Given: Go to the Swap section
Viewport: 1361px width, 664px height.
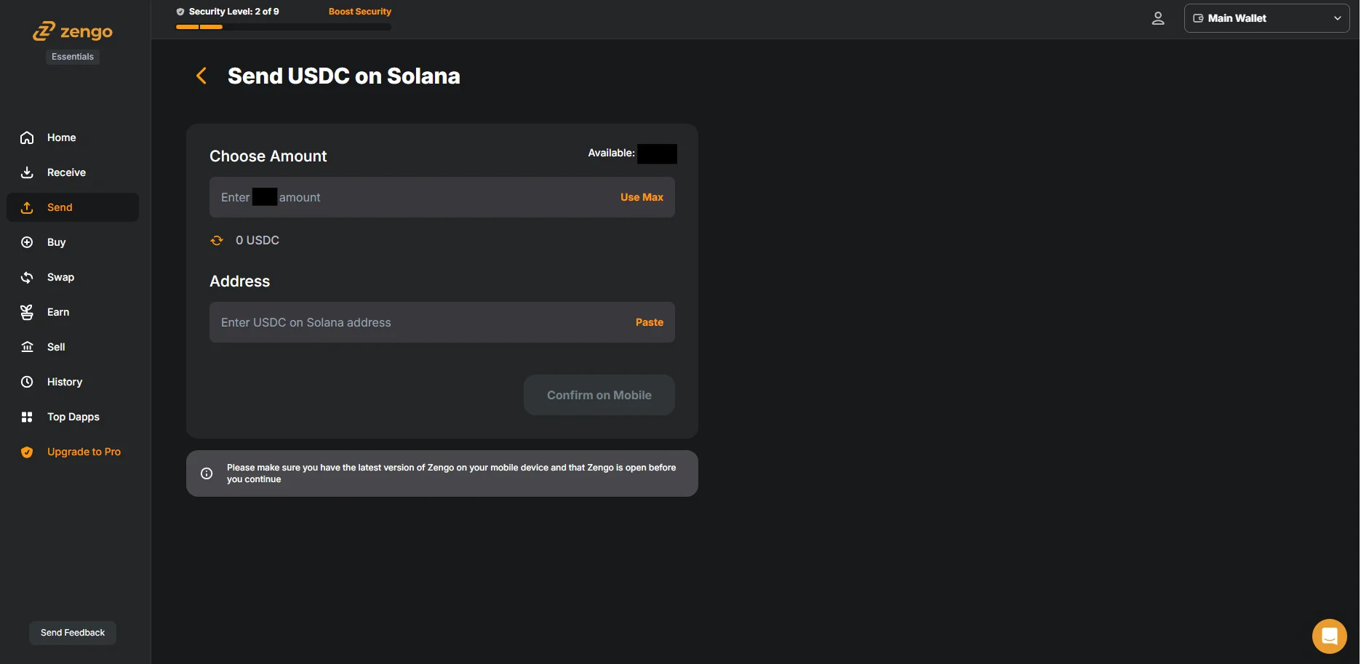Looking at the screenshot, I should pos(60,277).
